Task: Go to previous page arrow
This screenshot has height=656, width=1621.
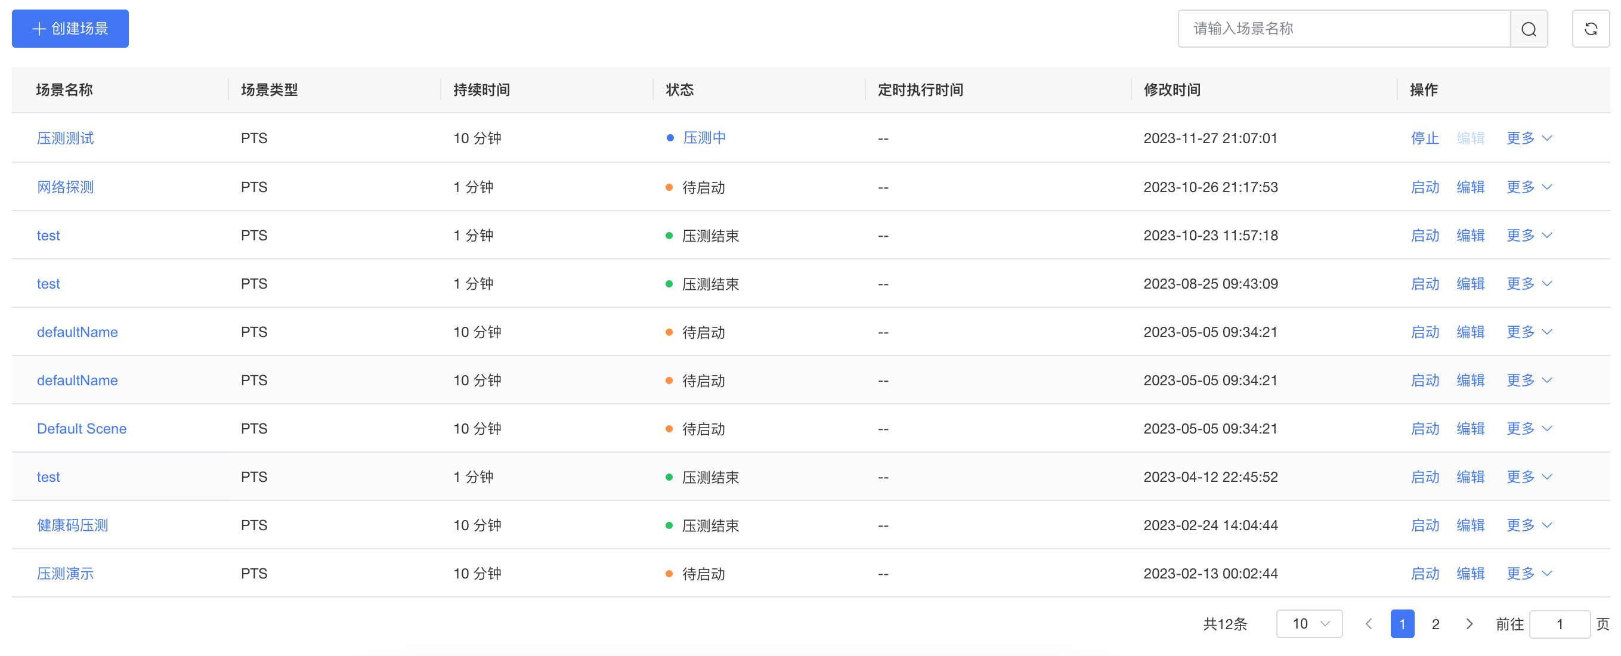Action: (1368, 623)
